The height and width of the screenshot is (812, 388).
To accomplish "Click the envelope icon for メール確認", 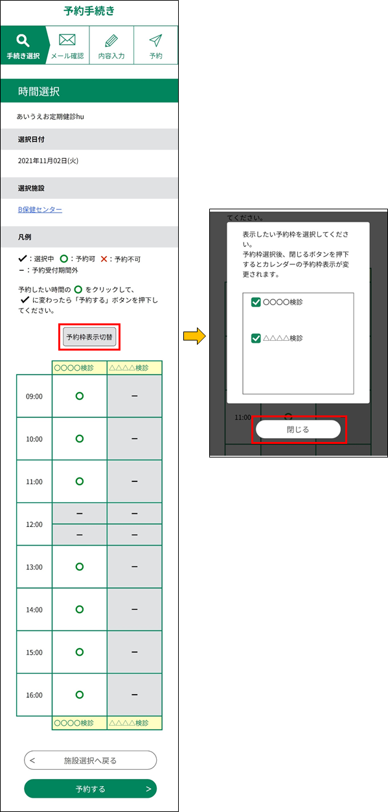I will pos(67,40).
